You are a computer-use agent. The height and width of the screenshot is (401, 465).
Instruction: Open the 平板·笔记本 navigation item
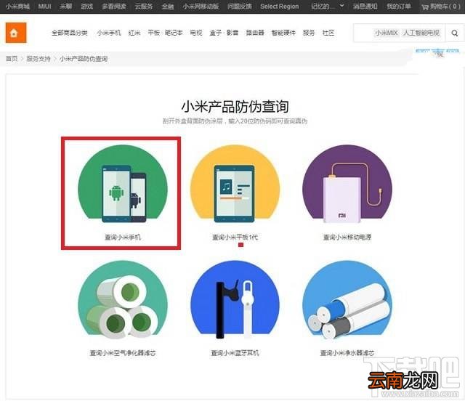tap(165, 33)
